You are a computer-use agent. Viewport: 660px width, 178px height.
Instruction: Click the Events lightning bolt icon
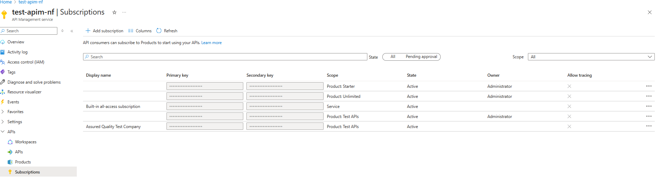(x=2, y=102)
